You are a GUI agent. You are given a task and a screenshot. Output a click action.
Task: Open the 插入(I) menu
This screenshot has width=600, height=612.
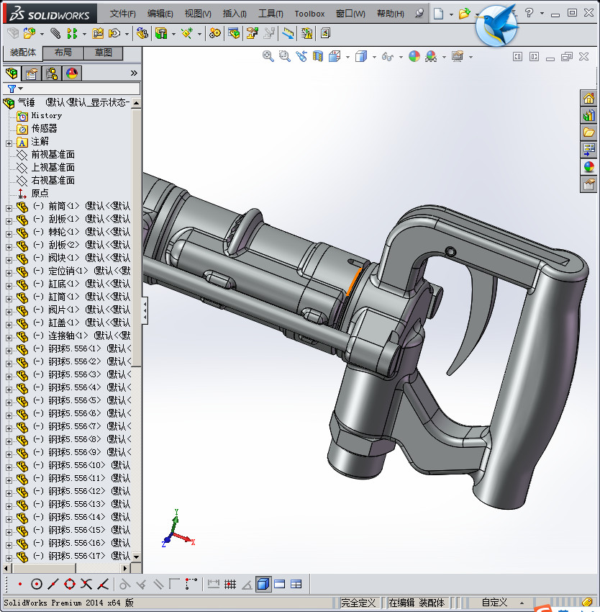[234, 14]
